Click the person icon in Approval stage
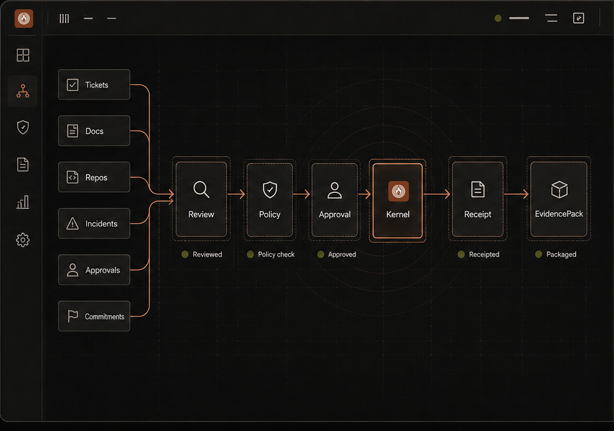Viewport: 614px width, 431px height. click(x=335, y=190)
